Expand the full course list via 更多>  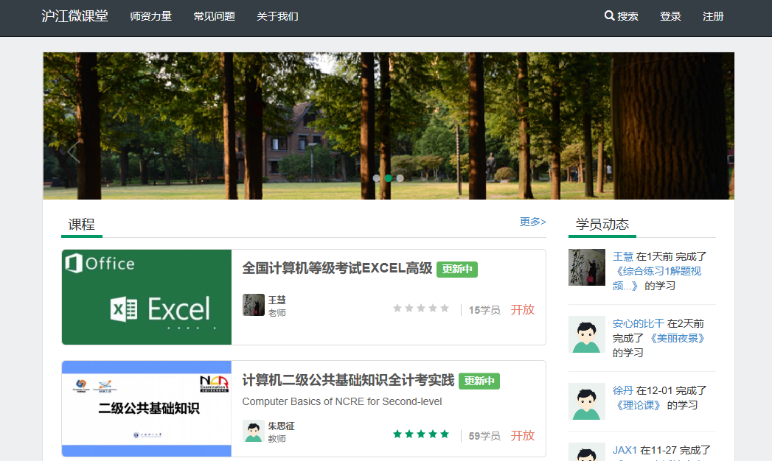[532, 222]
